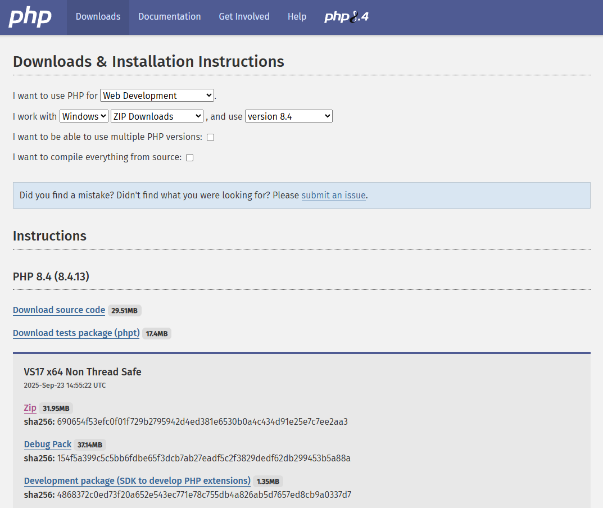Click Download source code link

click(59, 310)
